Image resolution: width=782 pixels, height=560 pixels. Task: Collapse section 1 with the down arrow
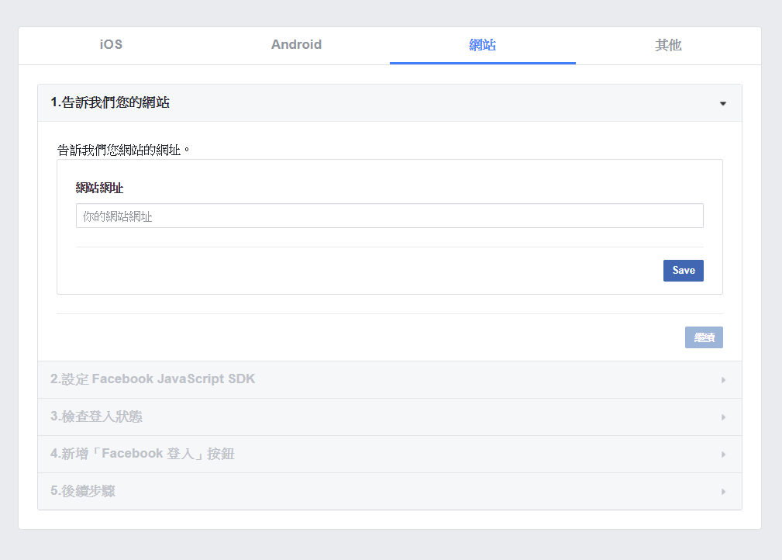(722, 104)
